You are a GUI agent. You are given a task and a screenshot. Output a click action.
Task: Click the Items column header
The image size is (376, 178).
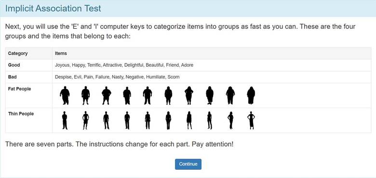tap(61, 53)
